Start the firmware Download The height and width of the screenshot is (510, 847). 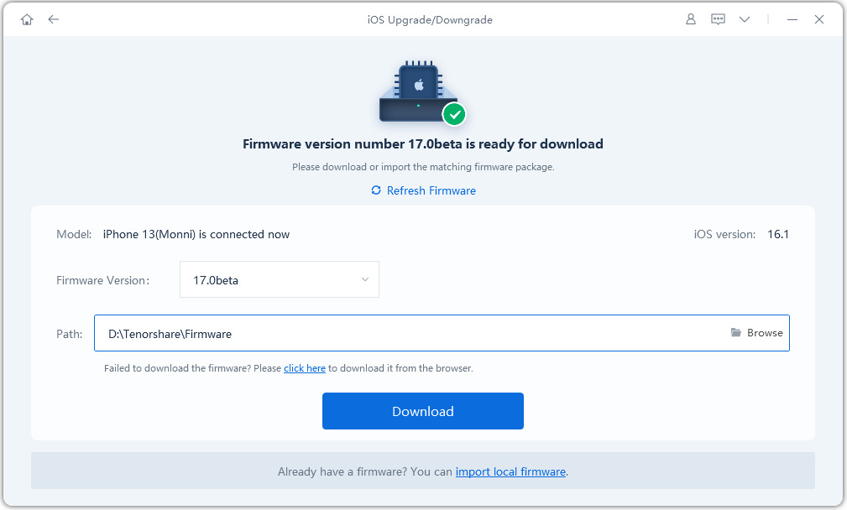423,411
